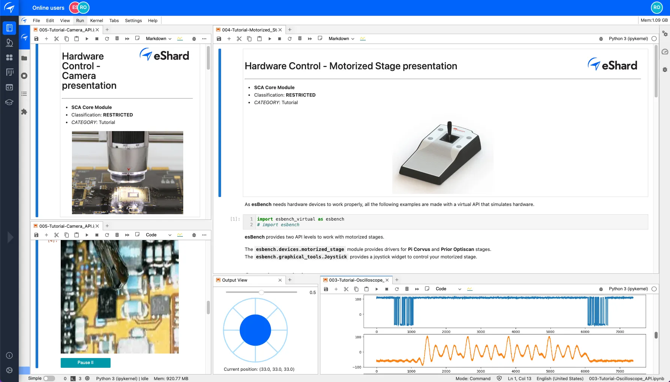Open the table of contents sidebar icon

(x=24, y=94)
